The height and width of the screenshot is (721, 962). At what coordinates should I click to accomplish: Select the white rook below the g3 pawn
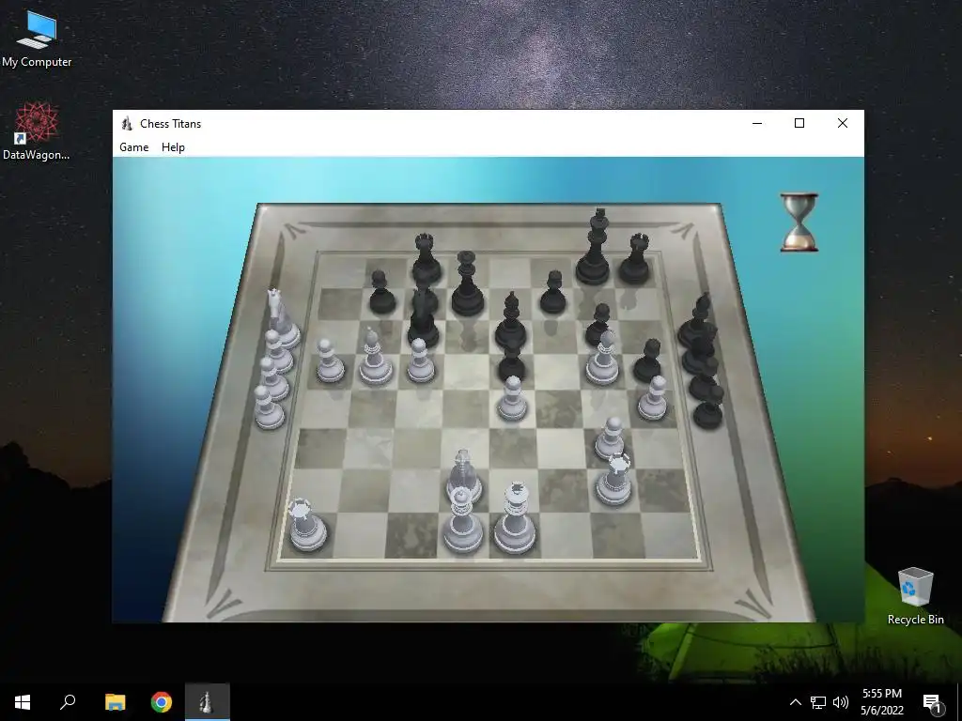(614, 479)
